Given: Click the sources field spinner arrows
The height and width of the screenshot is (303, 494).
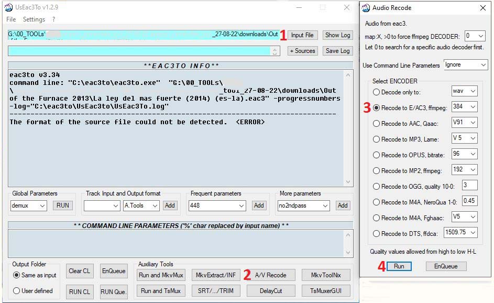Looking at the screenshot, I should click(275, 51).
